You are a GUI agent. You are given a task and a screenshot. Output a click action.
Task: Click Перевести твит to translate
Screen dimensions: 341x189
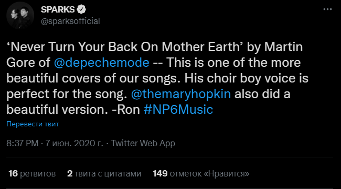(33, 124)
